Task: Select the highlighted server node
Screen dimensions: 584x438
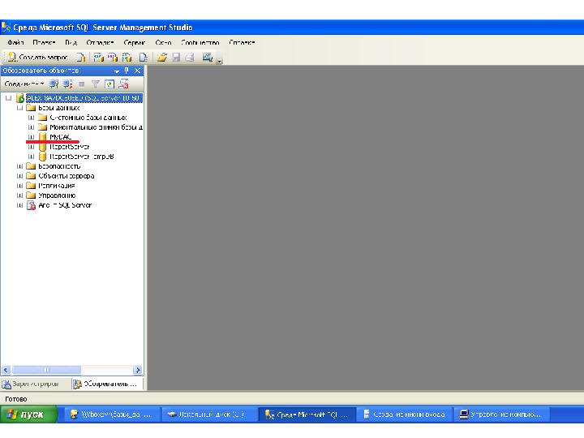Action: click(84, 98)
